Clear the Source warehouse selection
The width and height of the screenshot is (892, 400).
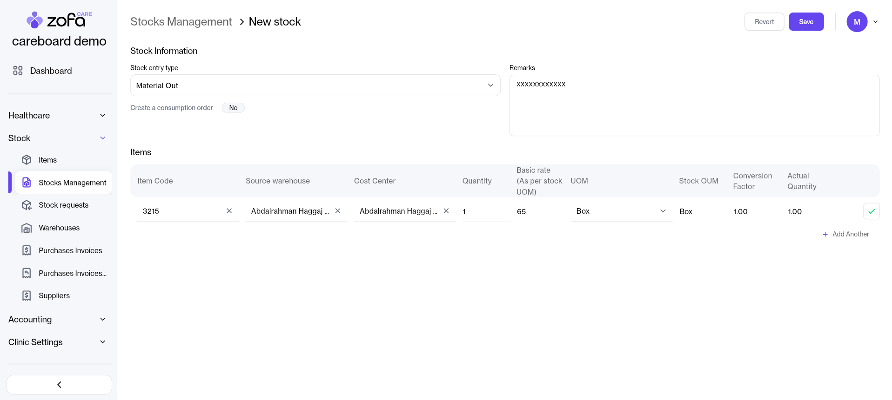pyautogui.click(x=338, y=211)
